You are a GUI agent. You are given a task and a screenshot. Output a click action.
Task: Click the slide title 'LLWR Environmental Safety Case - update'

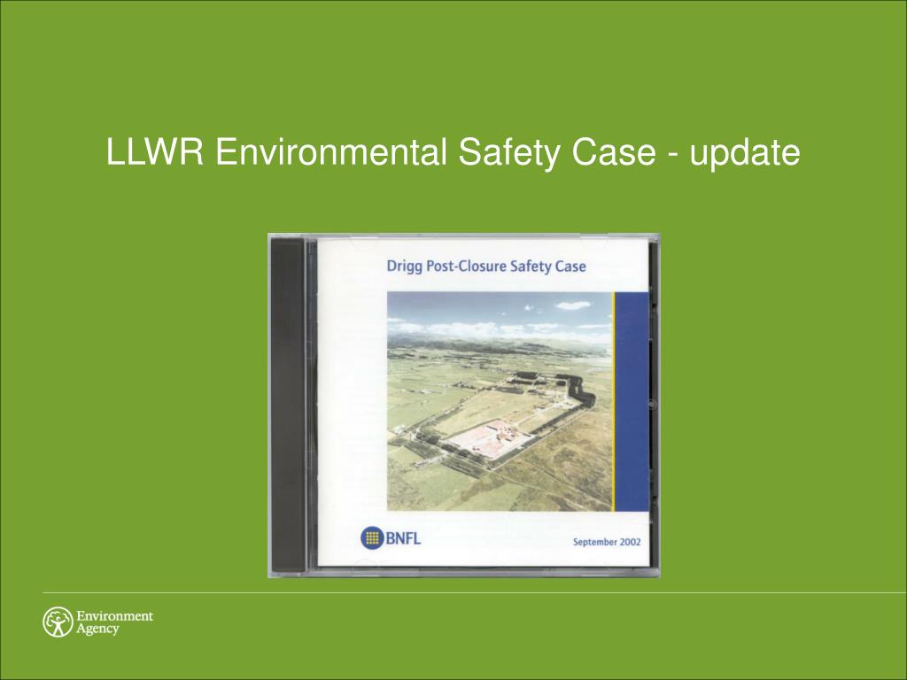453,152
